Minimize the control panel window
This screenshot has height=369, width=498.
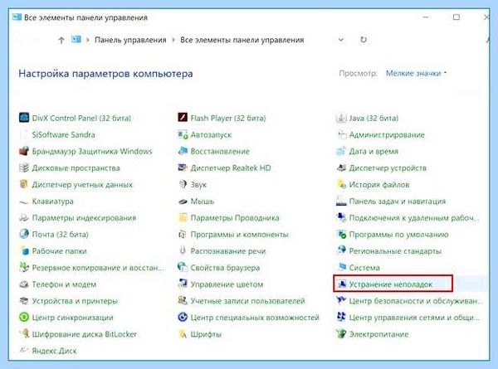(426, 17)
